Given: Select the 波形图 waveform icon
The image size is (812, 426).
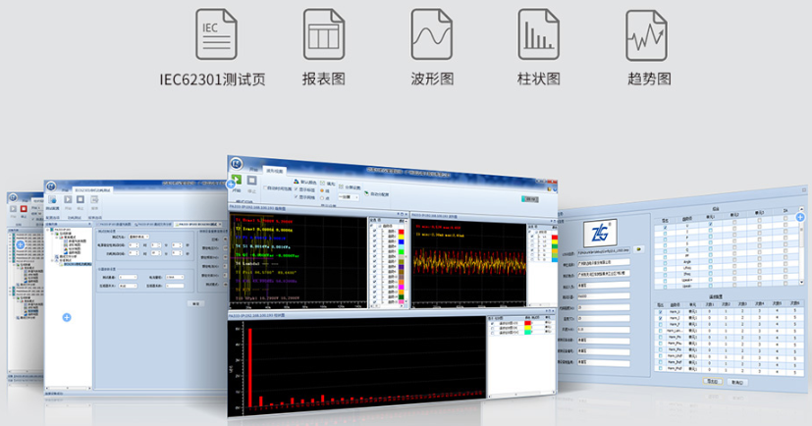Looking at the screenshot, I should (x=431, y=34).
